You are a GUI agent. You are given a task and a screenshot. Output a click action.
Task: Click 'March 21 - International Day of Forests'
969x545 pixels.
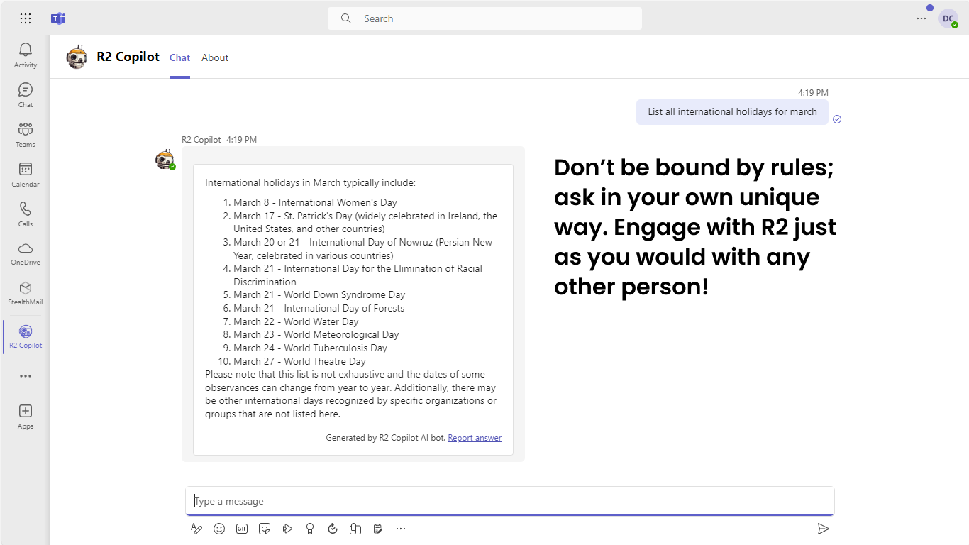pyautogui.click(x=319, y=309)
